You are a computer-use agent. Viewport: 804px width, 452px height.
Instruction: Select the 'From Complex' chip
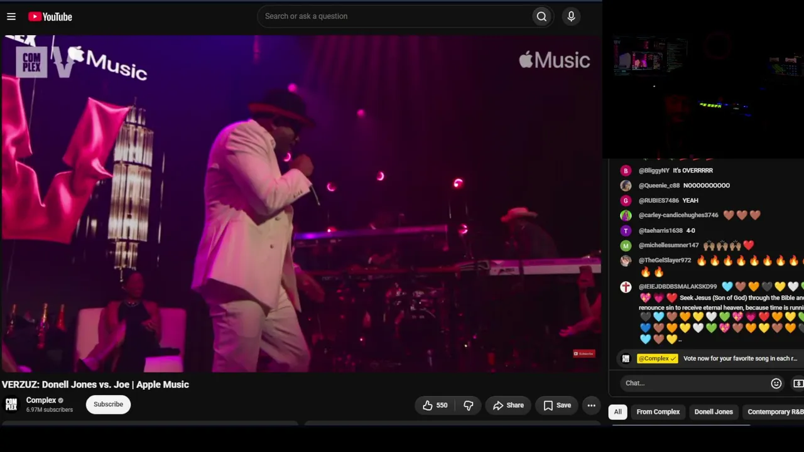(658, 412)
